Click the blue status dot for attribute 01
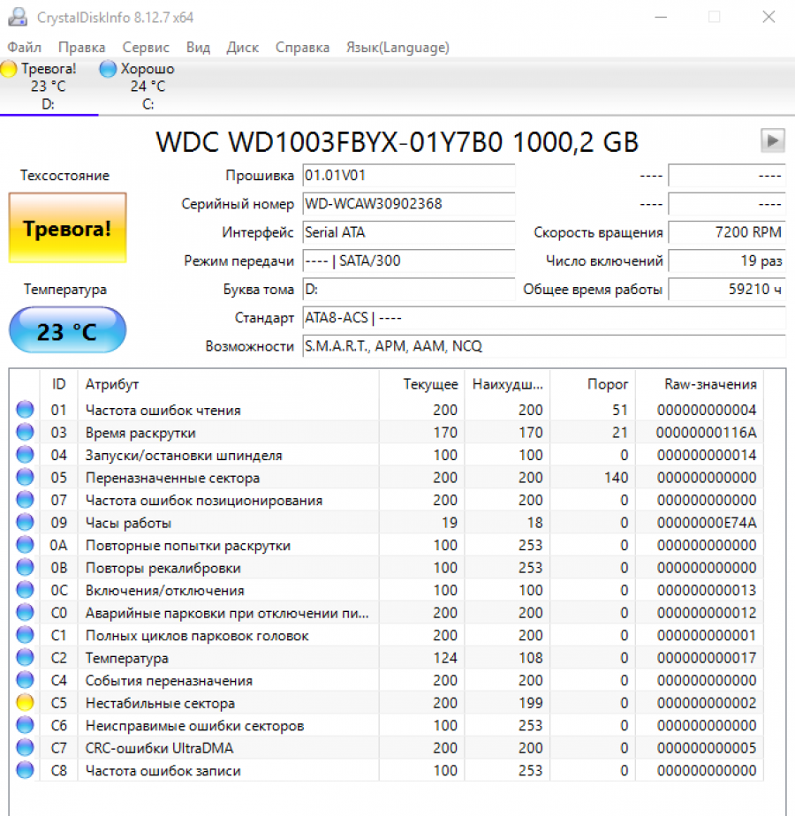 tap(25, 410)
